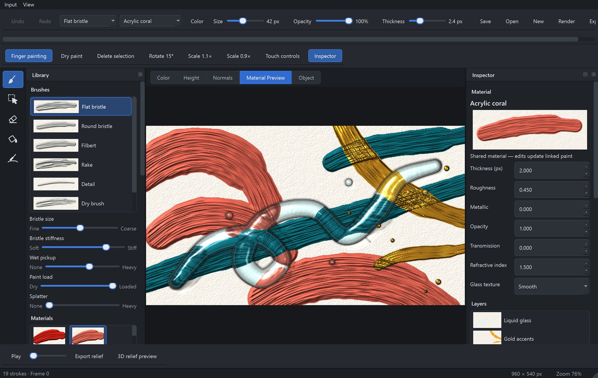
Task: Float the Inspector panel
Action: [x=585, y=75]
